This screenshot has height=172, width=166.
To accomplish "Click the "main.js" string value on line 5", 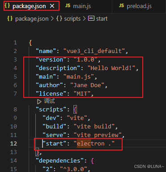I will coord(79,77).
